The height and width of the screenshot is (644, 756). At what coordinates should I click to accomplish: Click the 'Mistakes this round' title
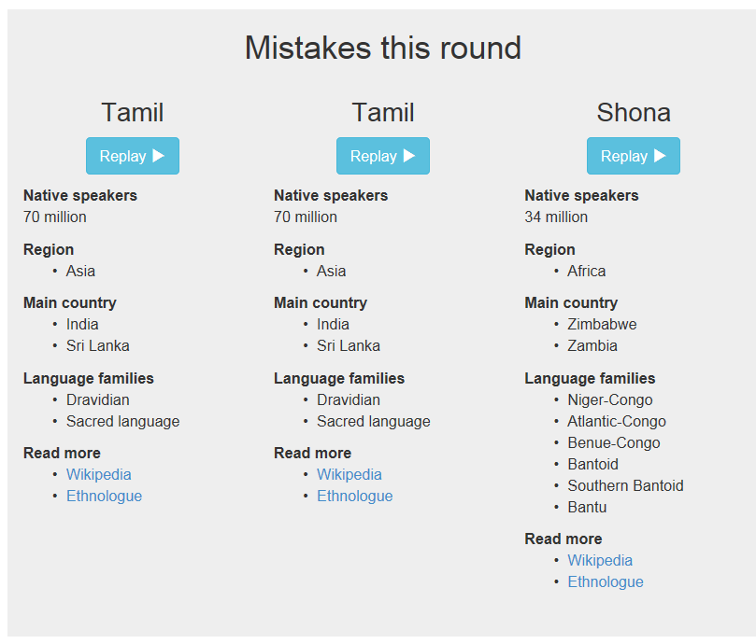383,49
